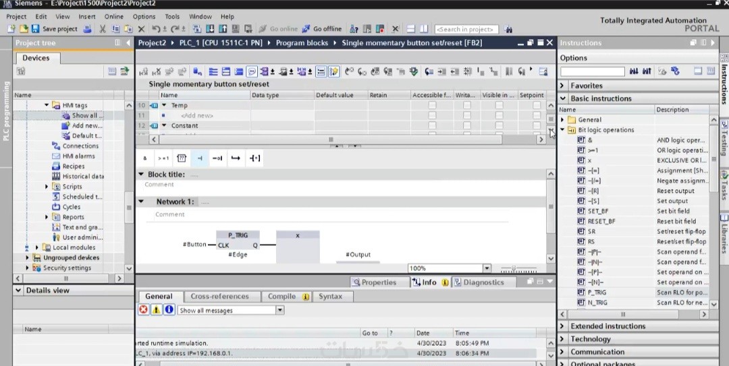Click the absolute/symbolic operands icon in editor toolbar
The height and width of the screenshot is (366, 729).
pyautogui.click(x=265, y=71)
